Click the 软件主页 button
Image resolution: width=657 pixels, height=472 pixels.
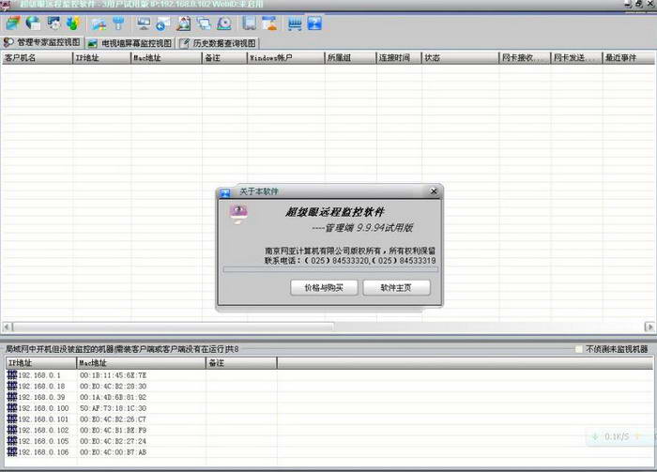(x=396, y=288)
